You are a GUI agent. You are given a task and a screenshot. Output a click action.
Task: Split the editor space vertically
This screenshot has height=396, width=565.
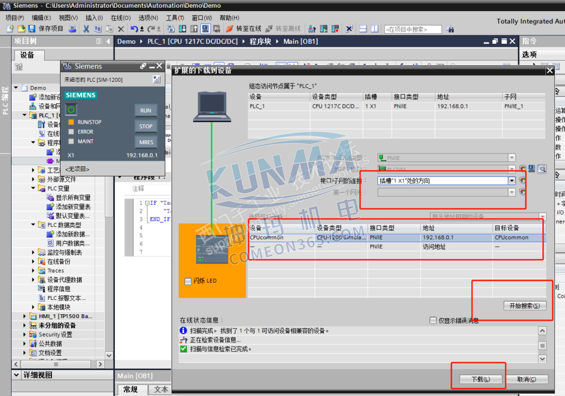375,29
